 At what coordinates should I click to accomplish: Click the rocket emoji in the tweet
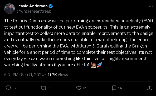point(100,65)
